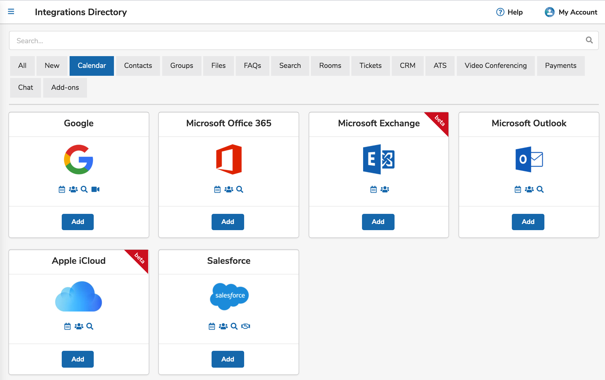Click the My Account avatar icon

pyautogui.click(x=549, y=12)
